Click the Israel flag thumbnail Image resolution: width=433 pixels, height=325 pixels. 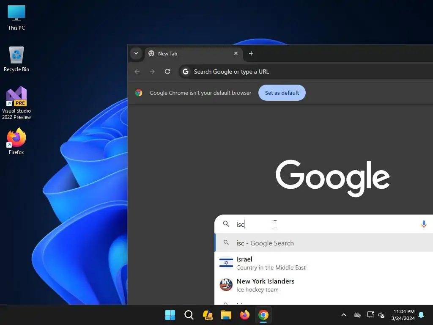pos(226,262)
